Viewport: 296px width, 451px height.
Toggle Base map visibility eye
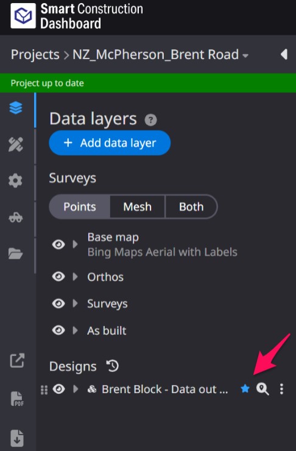(x=58, y=245)
